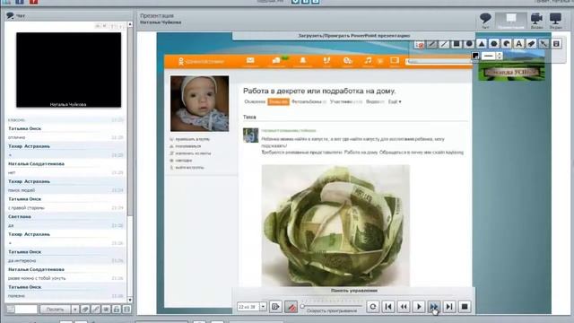Select the eraser tool
This screenshot has width=574, height=323.
(x=531, y=44)
